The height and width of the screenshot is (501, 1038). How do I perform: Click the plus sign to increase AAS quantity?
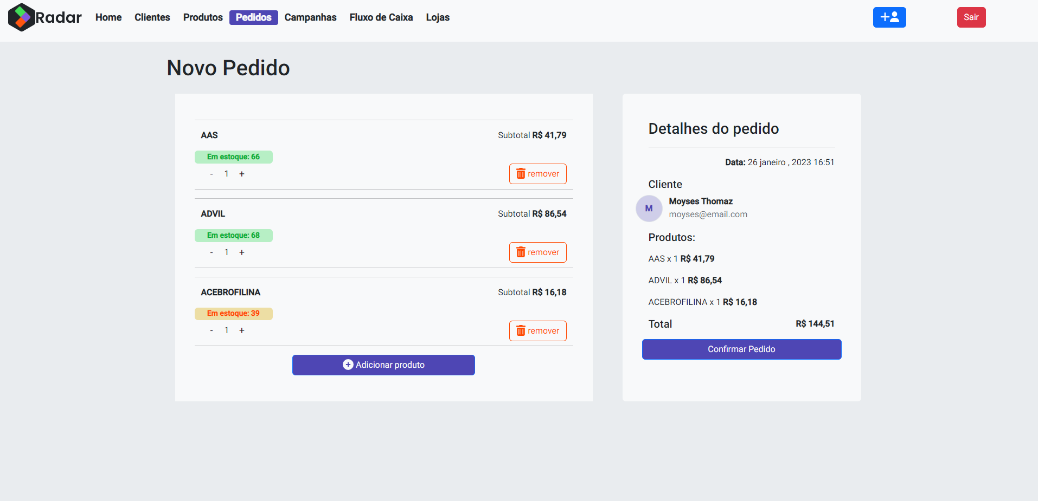point(242,173)
